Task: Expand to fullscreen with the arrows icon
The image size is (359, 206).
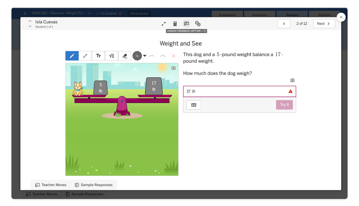Action: 164,24
